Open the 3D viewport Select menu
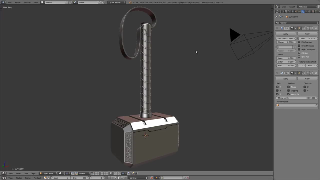Viewport: 320px width, 180px height. pos(18,173)
